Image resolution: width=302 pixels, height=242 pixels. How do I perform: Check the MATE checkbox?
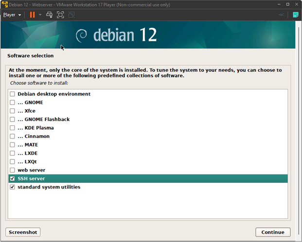click(x=12, y=145)
